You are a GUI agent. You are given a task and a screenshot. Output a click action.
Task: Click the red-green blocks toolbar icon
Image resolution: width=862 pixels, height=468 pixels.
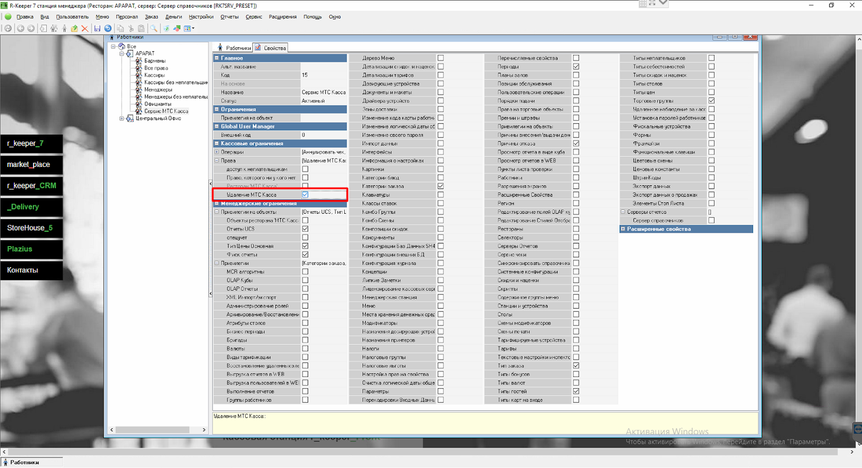point(177,29)
